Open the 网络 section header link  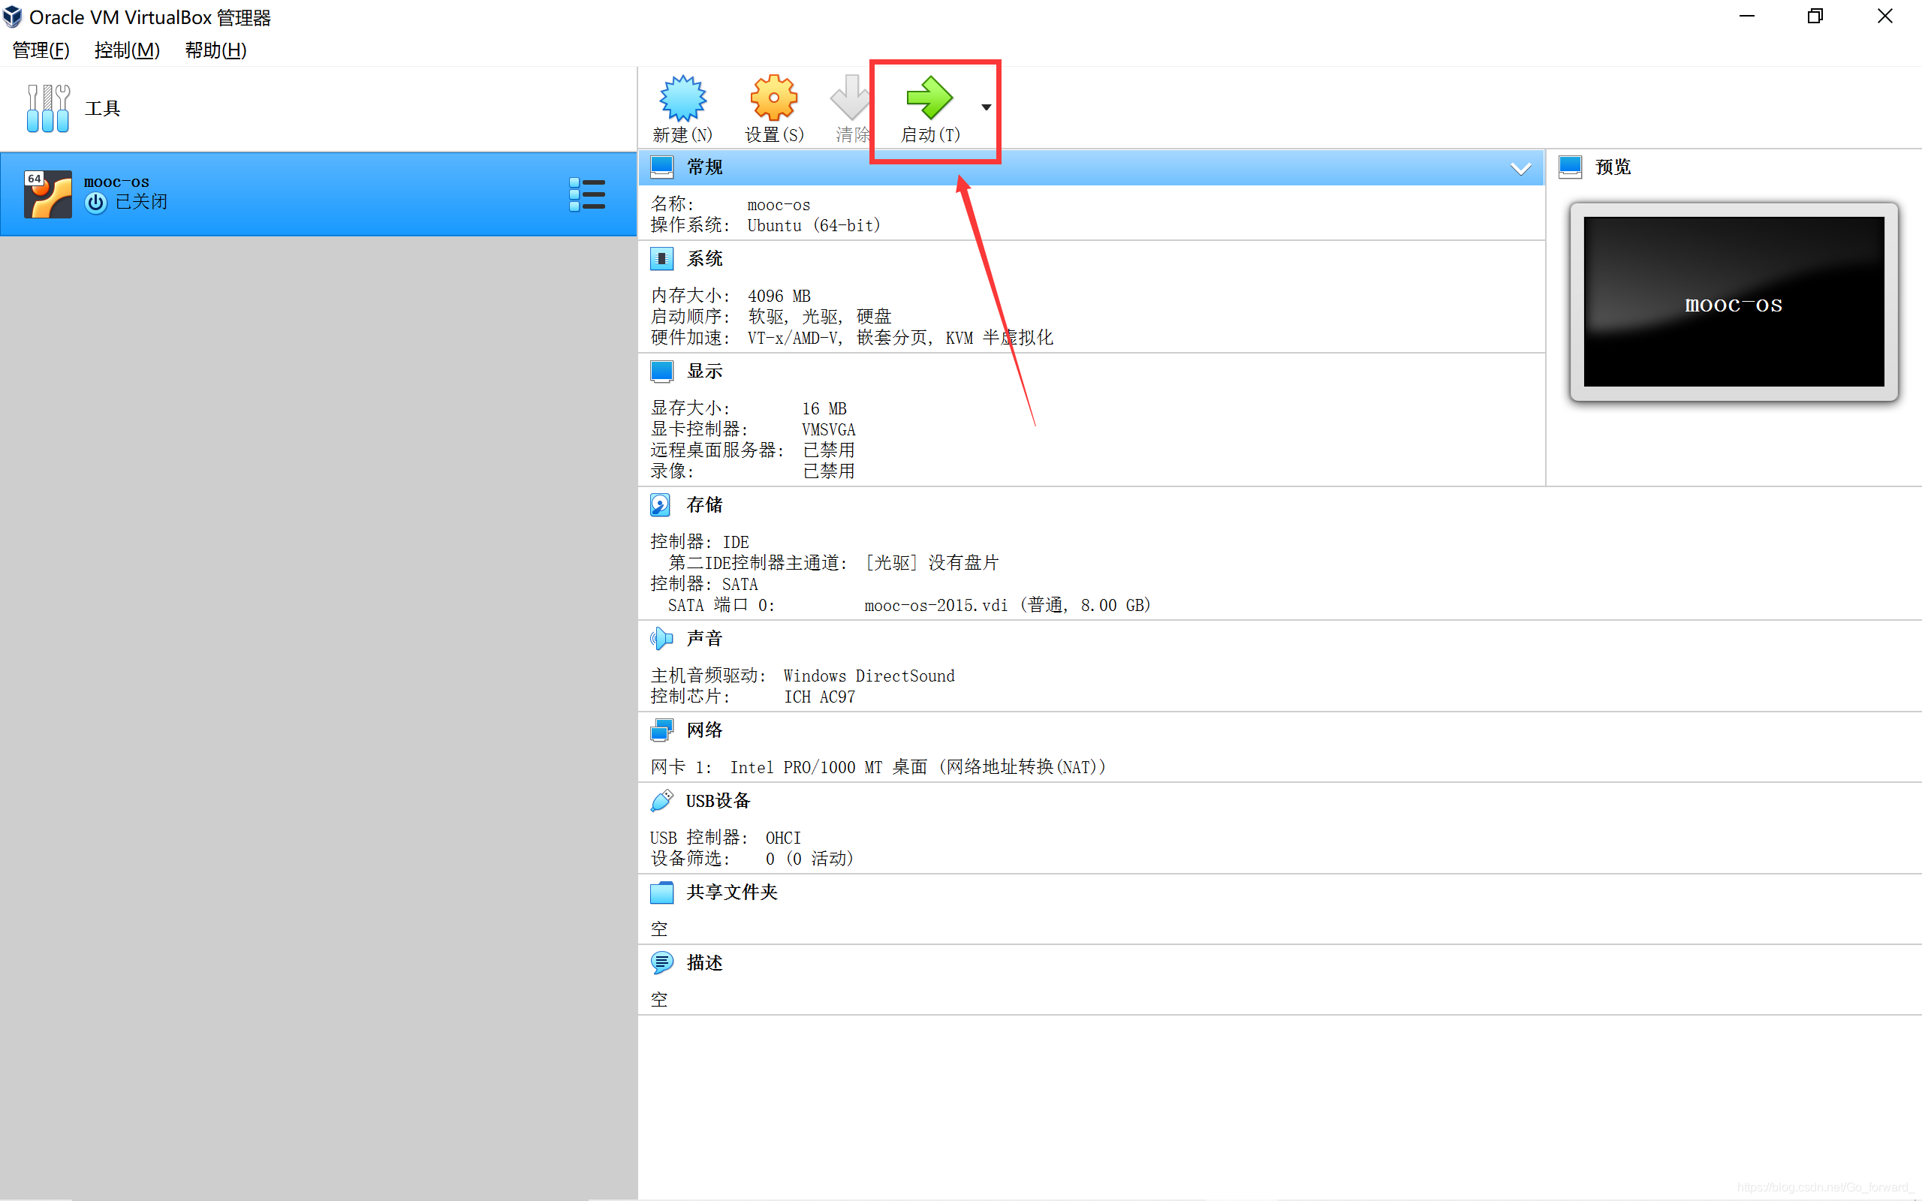pyautogui.click(x=704, y=730)
